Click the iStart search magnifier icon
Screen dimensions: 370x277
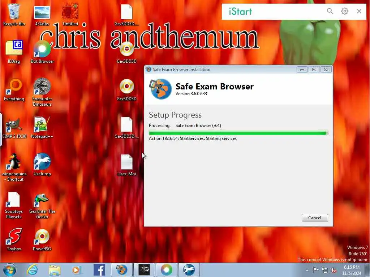coord(330,11)
